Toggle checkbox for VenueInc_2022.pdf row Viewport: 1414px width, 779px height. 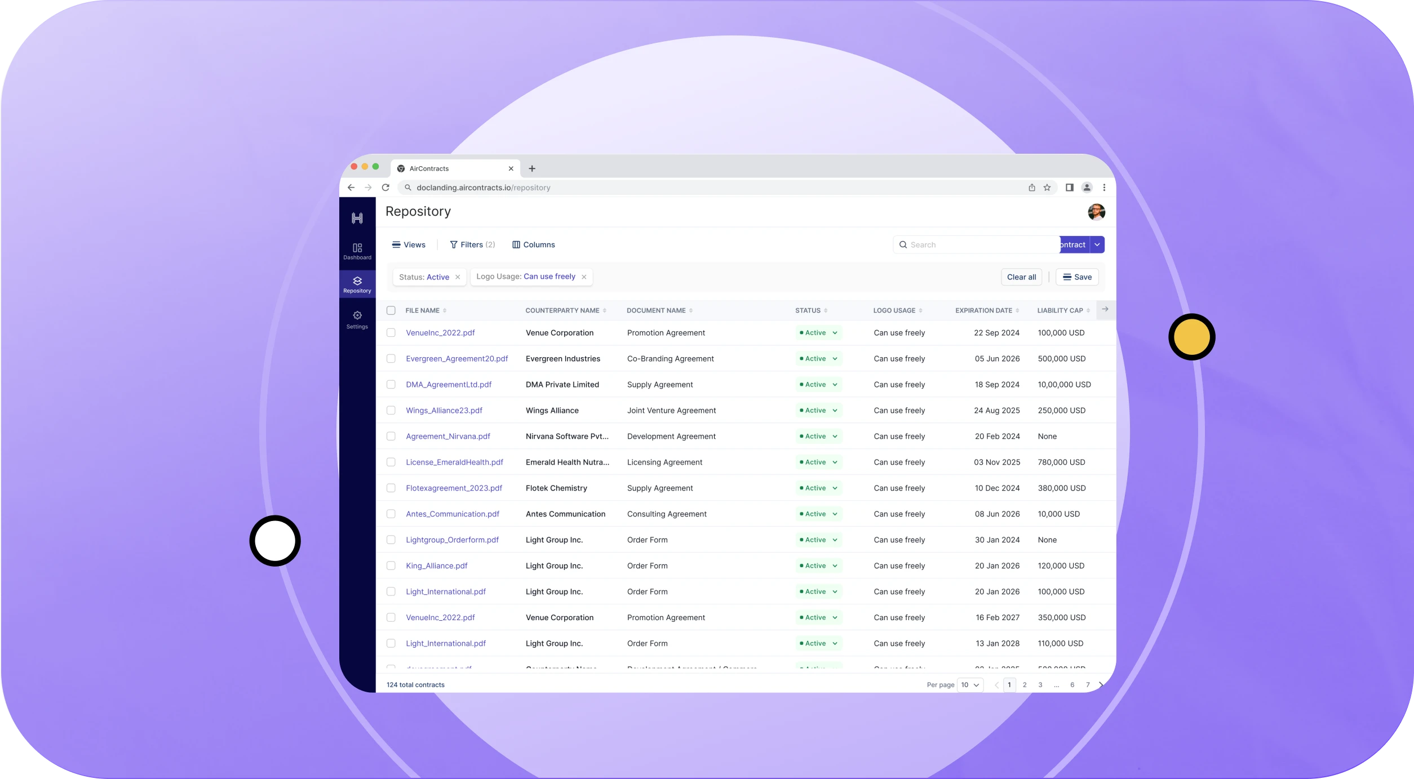click(x=391, y=332)
